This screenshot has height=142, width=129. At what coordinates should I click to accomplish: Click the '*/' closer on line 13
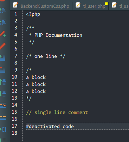coord(29,98)
